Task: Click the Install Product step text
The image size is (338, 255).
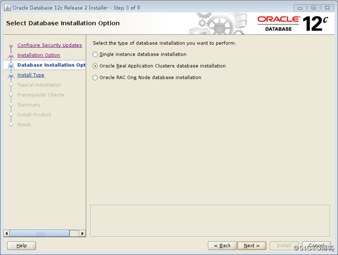Action: [x=34, y=115]
